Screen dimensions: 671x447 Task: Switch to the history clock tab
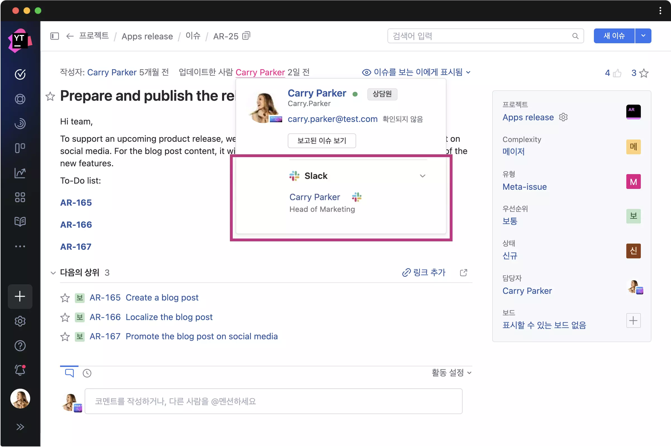pyautogui.click(x=87, y=373)
